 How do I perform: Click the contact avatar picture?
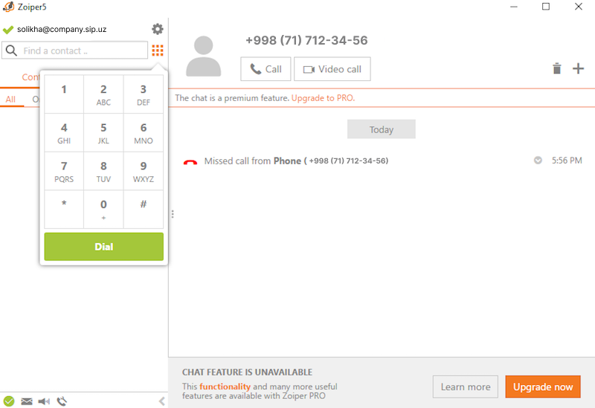[204, 56]
